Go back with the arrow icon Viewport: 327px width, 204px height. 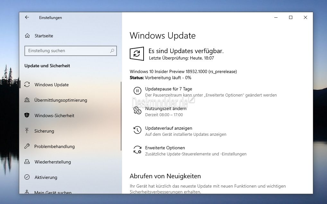pyautogui.click(x=27, y=17)
